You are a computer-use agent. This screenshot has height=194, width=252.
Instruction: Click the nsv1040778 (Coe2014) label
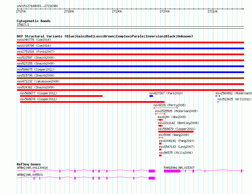[x=34, y=40]
